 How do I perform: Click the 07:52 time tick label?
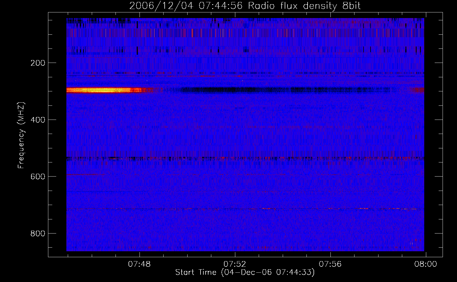[x=235, y=264]
